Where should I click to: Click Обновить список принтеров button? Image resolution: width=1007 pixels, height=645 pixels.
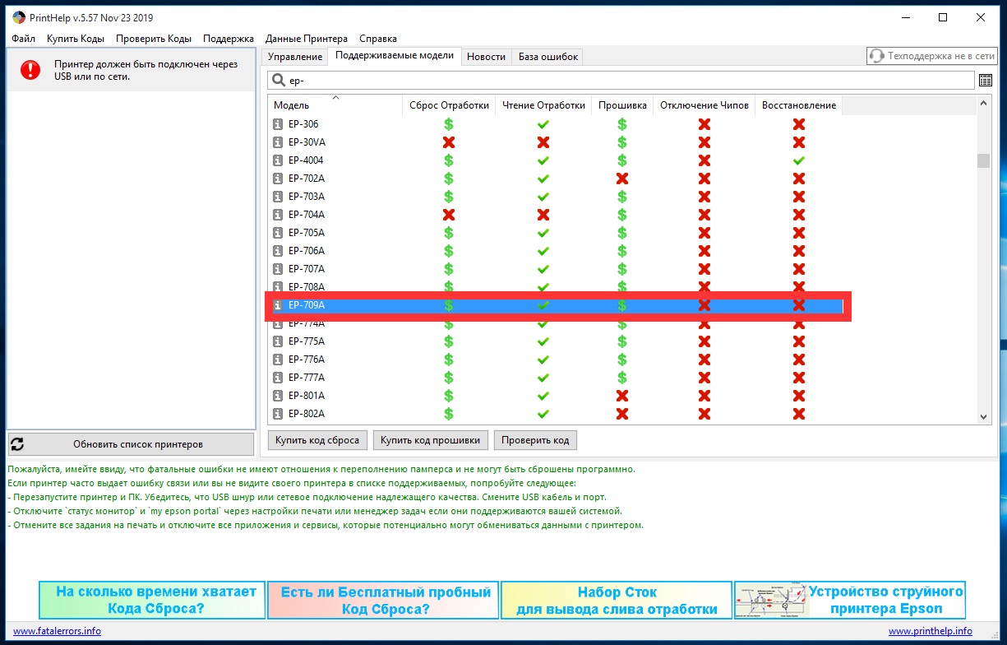(x=132, y=444)
